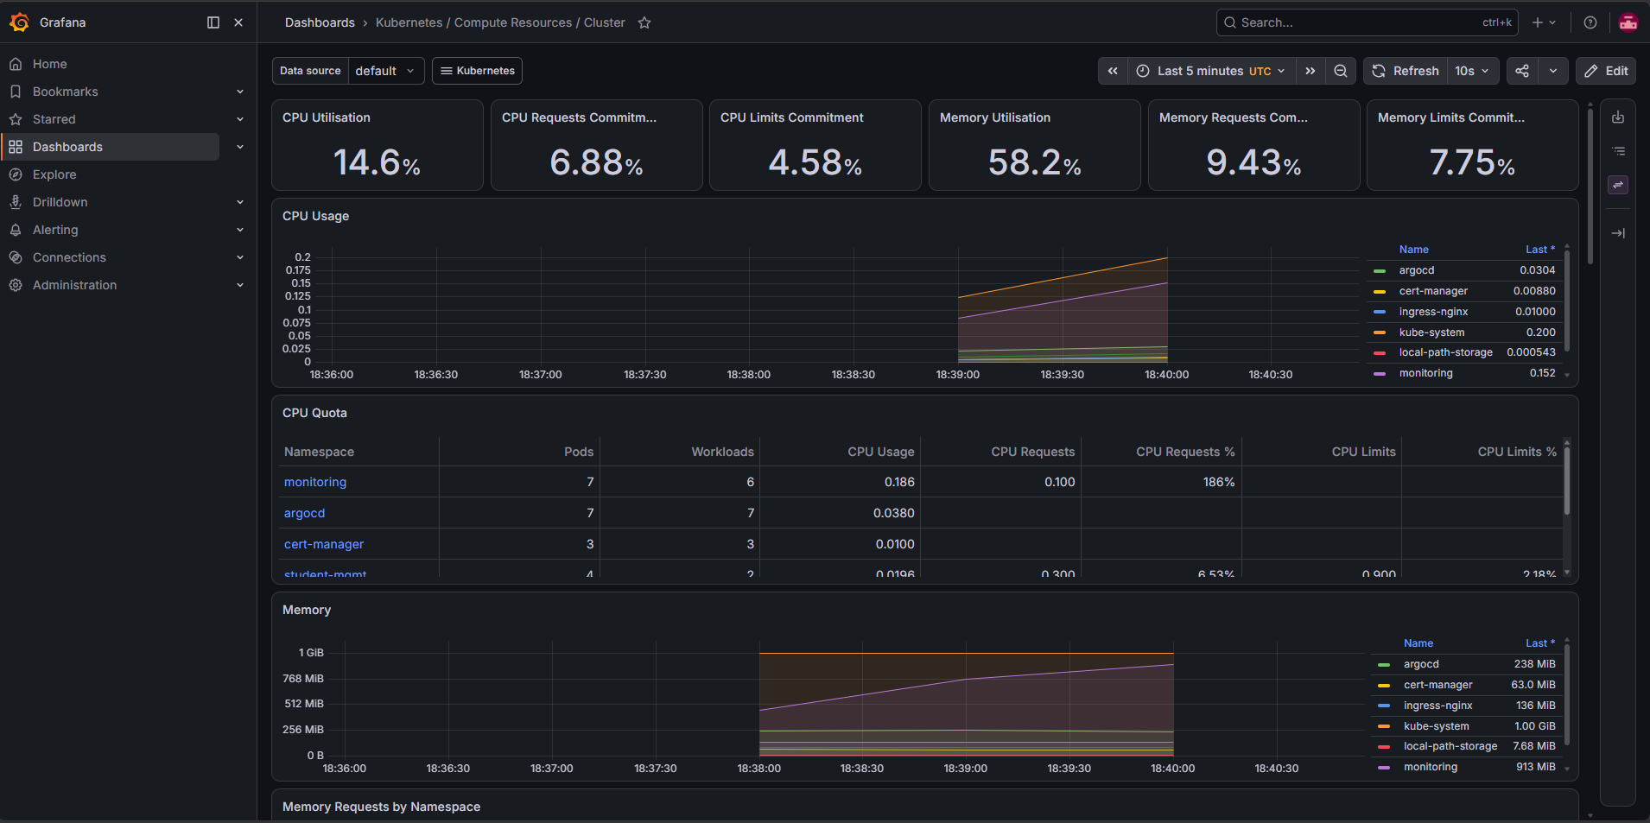Image resolution: width=1650 pixels, height=823 pixels.
Task: Open the share dashboard icon
Action: tap(1522, 71)
